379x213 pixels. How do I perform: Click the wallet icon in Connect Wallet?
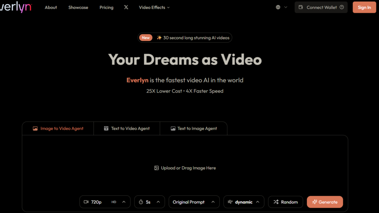click(301, 7)
